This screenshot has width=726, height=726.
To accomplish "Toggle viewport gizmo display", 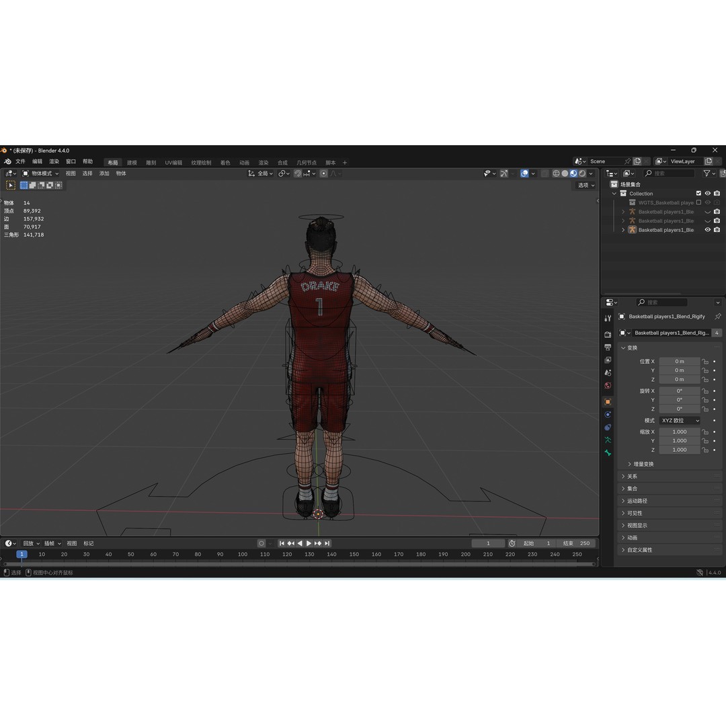I will coord(504,173).
